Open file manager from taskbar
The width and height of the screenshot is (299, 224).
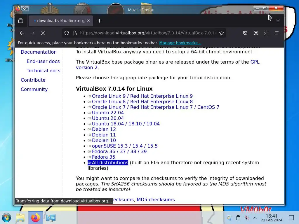tap(20, 218)
